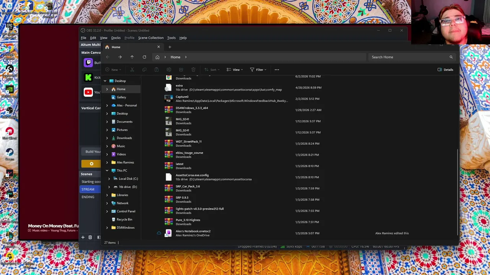Click the search magnifier icon
The image size is (490, 275).
click(451, 57)
